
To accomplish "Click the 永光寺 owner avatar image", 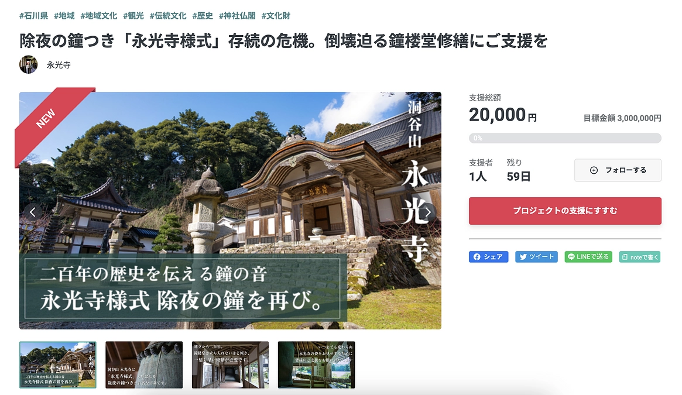I will pos(28,64).
